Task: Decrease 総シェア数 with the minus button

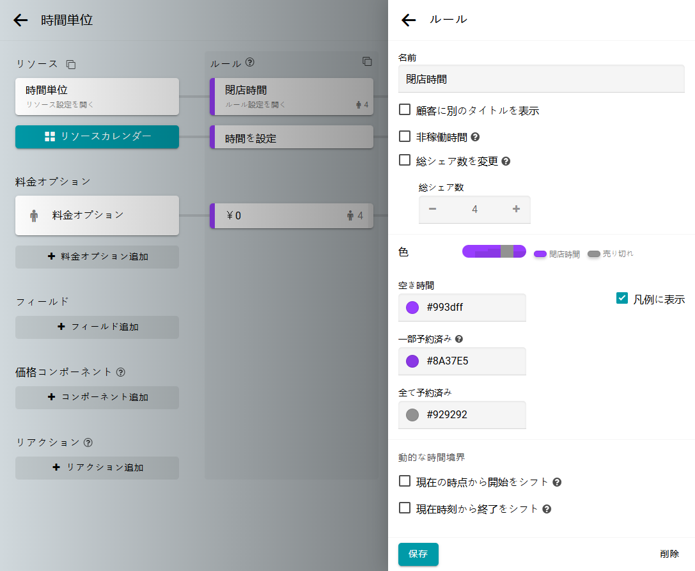Action: (433, 209)
